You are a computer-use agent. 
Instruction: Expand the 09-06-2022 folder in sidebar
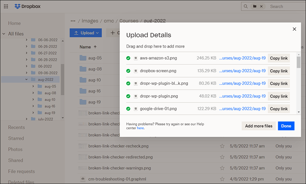coord(27,73)
